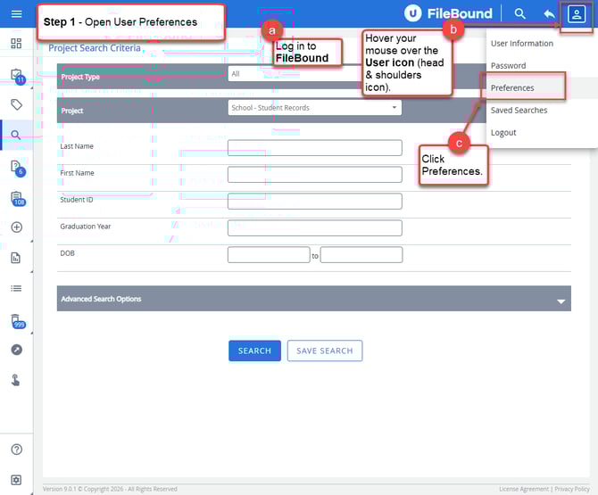The width and height of the screenshot is (598, 495).
Task: Open the sidebar item with badge 999
Action: (16, 319)
